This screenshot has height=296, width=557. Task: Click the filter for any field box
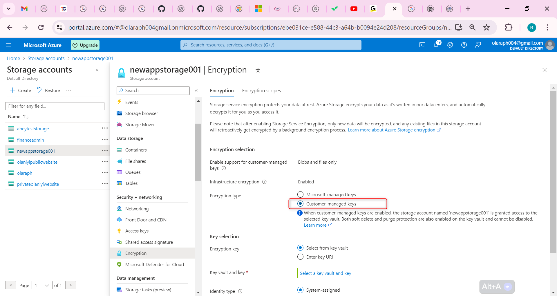click(55, 106)
